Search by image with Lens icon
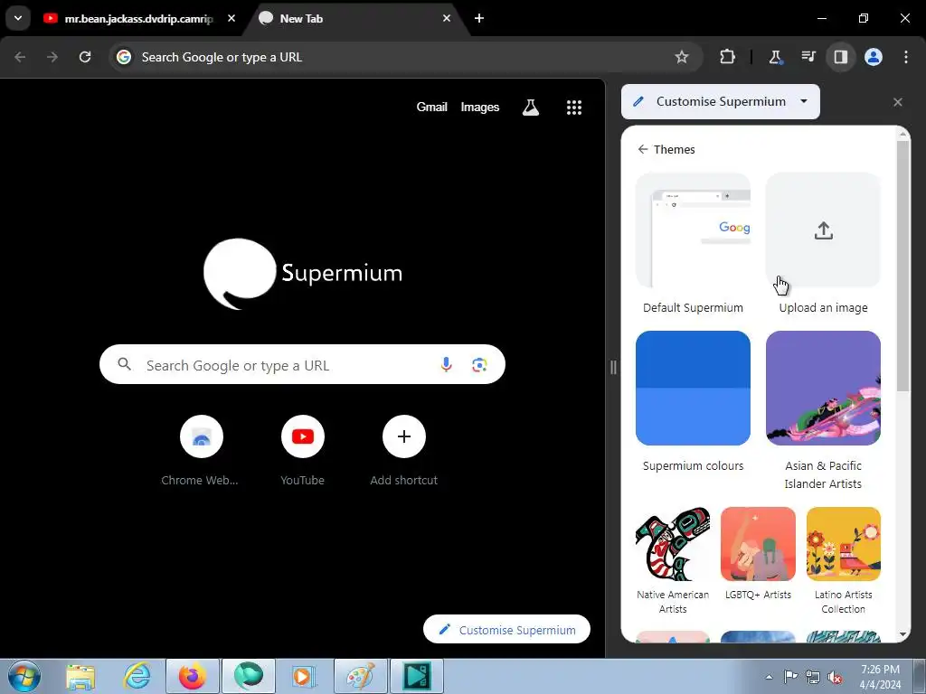 479,365
